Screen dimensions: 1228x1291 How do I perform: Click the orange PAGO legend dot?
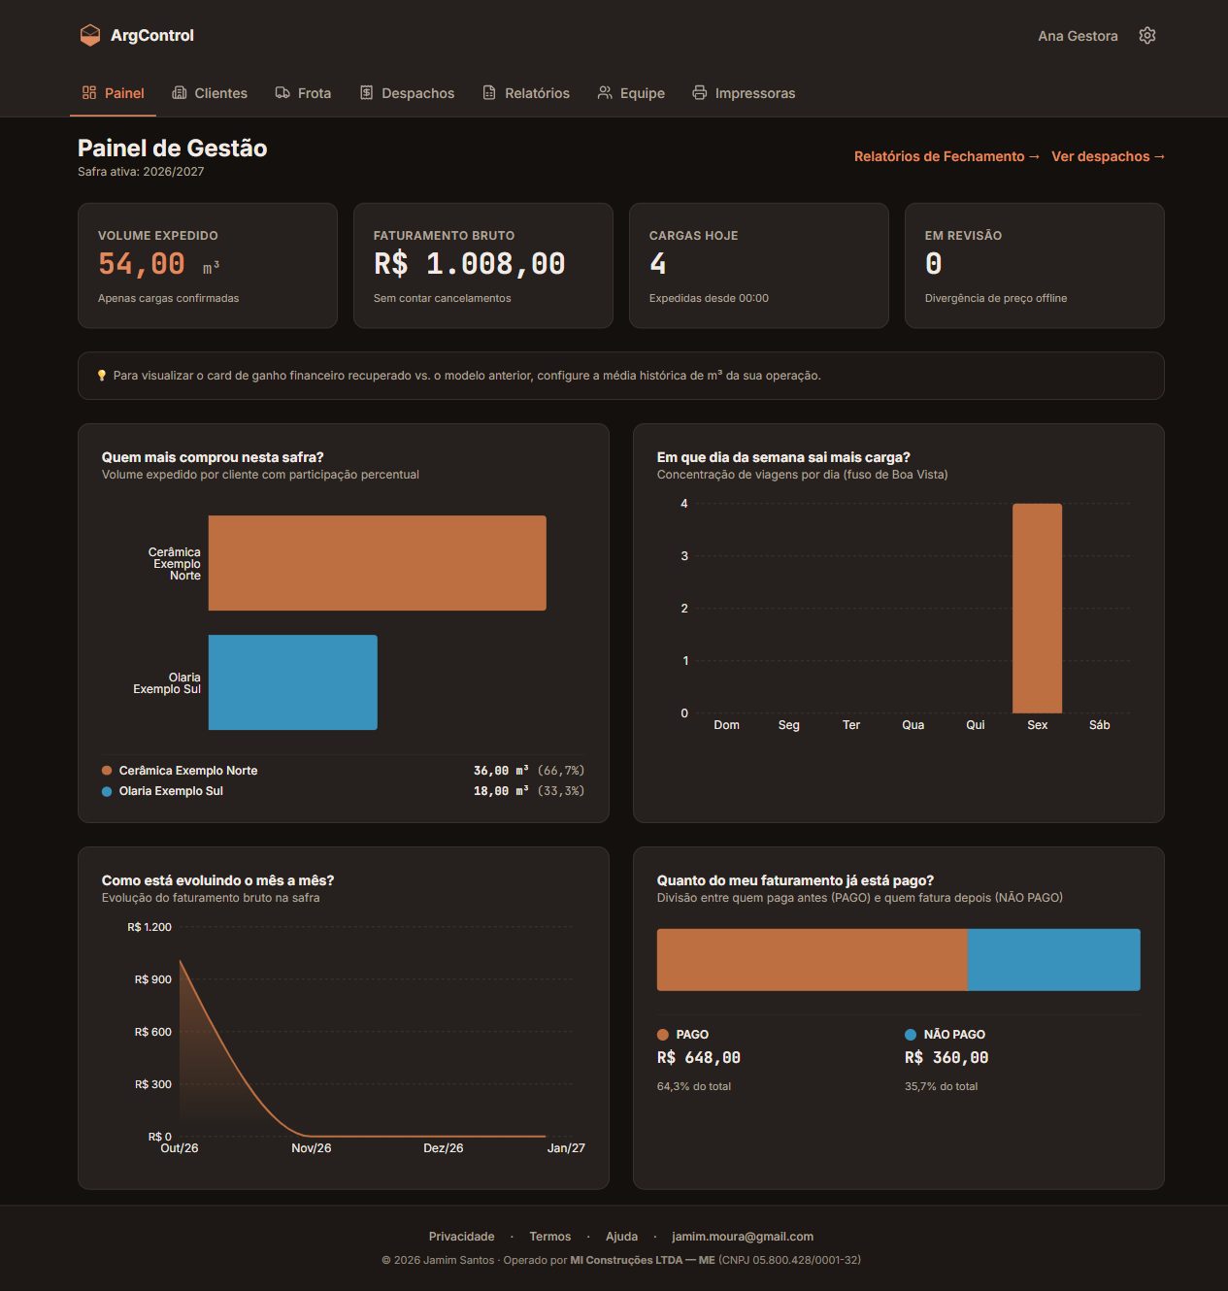(x=663, y=1035)
